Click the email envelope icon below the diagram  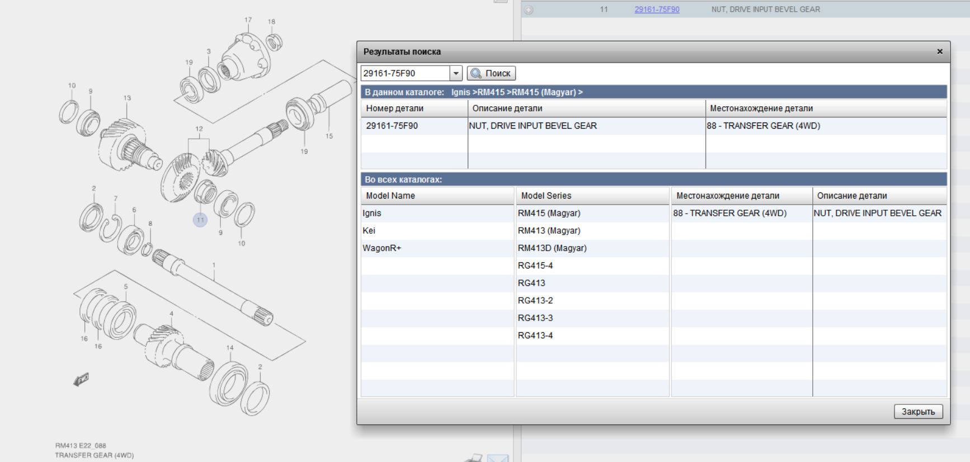click(x=497, y=459)
